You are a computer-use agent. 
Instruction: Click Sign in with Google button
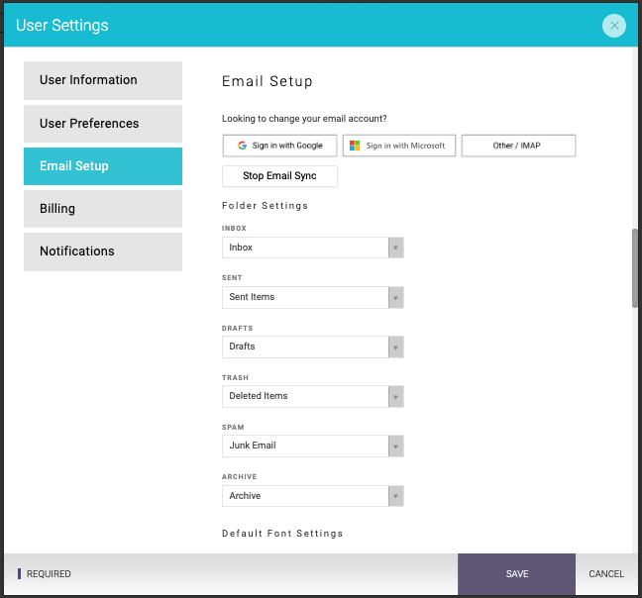(x=279, y=146)
